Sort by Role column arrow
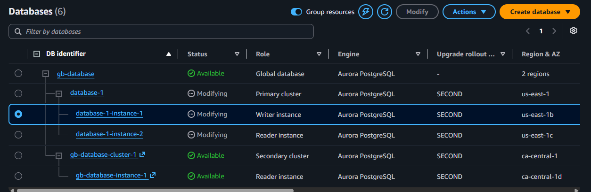The height and width of the screenshot is (192, 591). [x=319, y=54]
